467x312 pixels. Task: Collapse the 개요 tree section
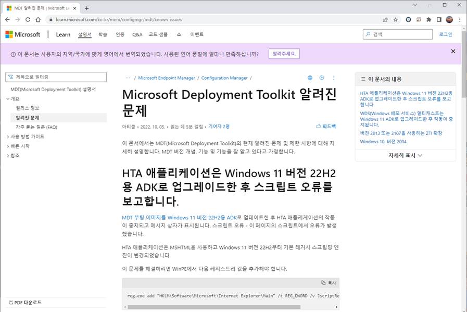click(13, 98)
